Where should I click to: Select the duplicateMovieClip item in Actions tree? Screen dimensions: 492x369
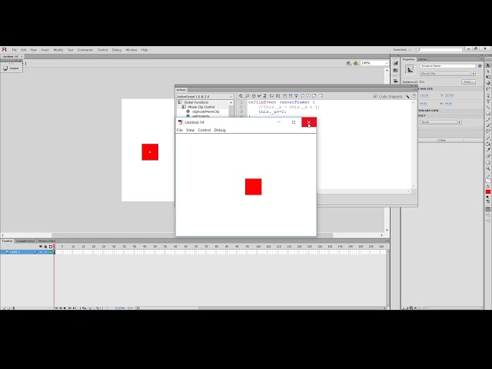pyautogui.click(x=205, y=111)
